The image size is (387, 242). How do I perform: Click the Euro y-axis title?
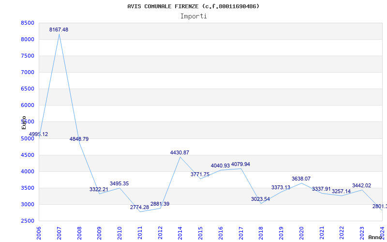24,122
